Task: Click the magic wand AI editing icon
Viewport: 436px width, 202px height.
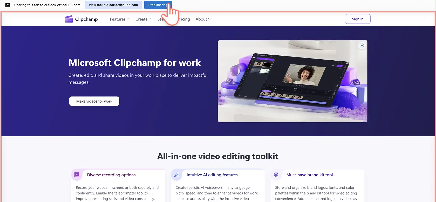Action: click(x=176, y=175)
